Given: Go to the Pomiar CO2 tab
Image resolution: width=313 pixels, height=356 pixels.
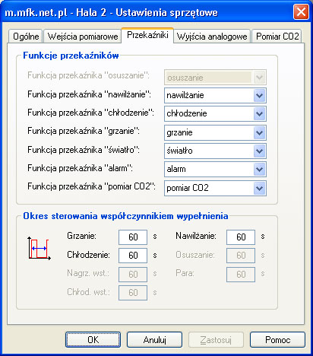Looking at the screenshot, I should point(277,37).
